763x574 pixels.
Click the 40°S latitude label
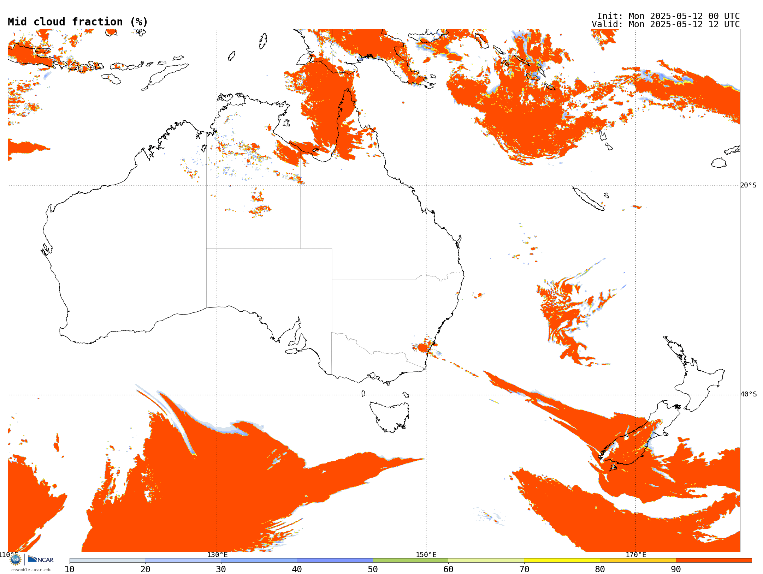pyautogui.click(x=748, y=394)
